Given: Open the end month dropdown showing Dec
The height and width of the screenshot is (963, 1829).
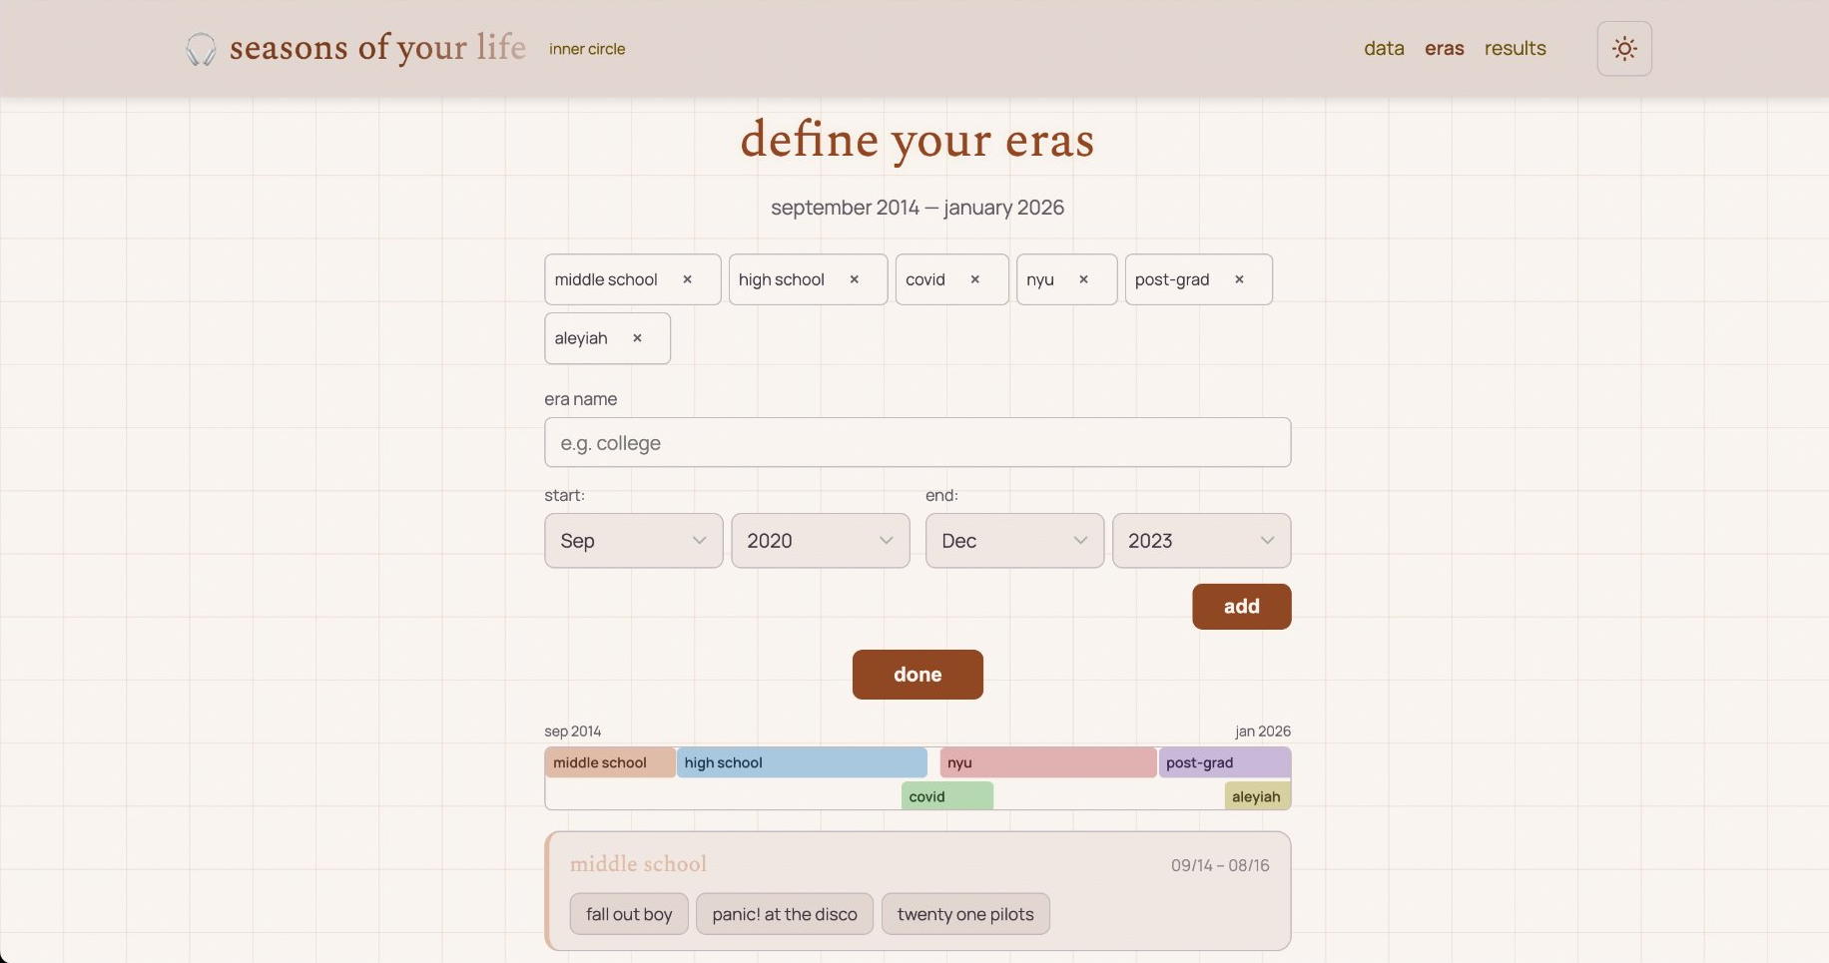Looking at the screenshot, I should point(1013,540).
